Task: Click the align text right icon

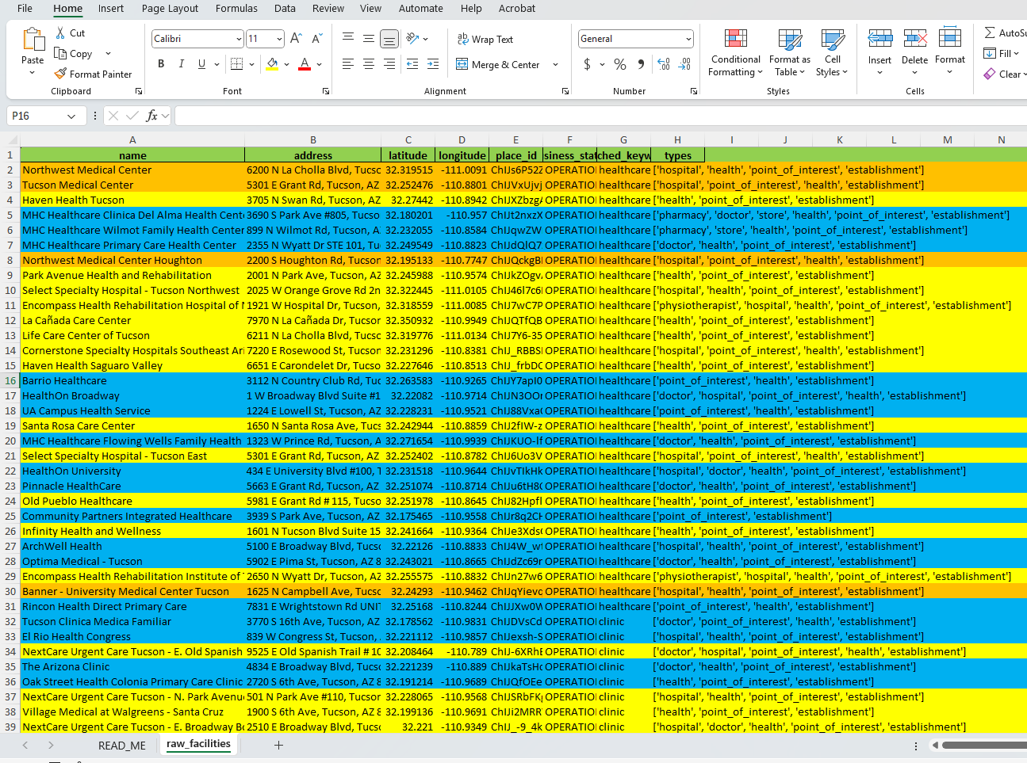Action: pos(389,64)
